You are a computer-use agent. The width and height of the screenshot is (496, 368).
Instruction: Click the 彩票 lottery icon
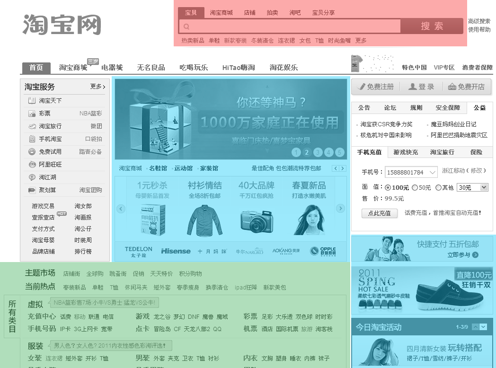[32, 114]
